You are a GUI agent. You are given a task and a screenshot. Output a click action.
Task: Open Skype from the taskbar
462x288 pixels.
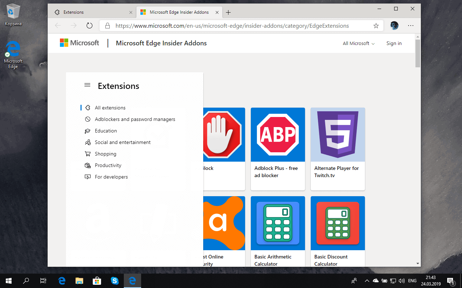point(115,281)
